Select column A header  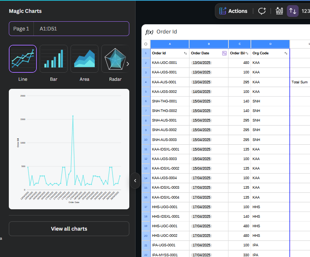coord(170,44)
